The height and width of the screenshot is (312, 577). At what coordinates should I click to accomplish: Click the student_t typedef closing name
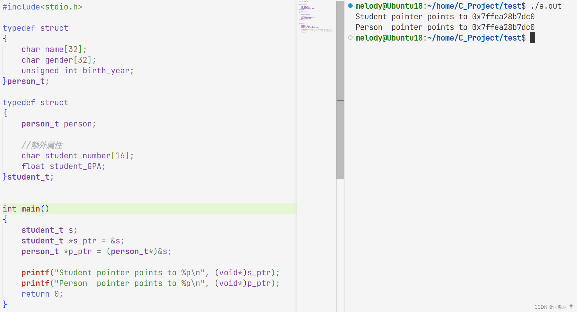[28, 177]
